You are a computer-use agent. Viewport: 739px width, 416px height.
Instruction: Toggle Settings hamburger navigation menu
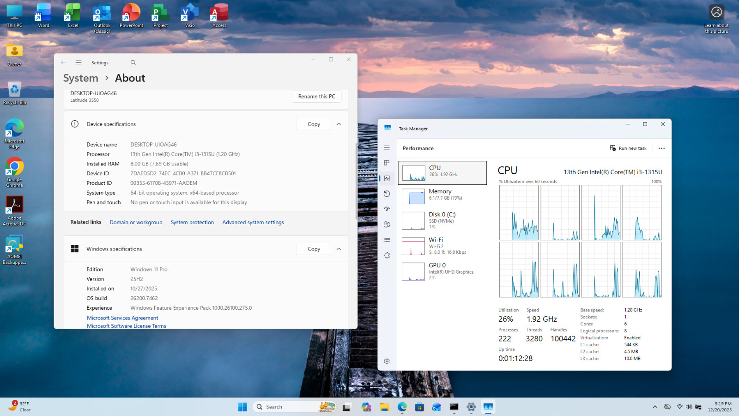(x=79, y=62)
